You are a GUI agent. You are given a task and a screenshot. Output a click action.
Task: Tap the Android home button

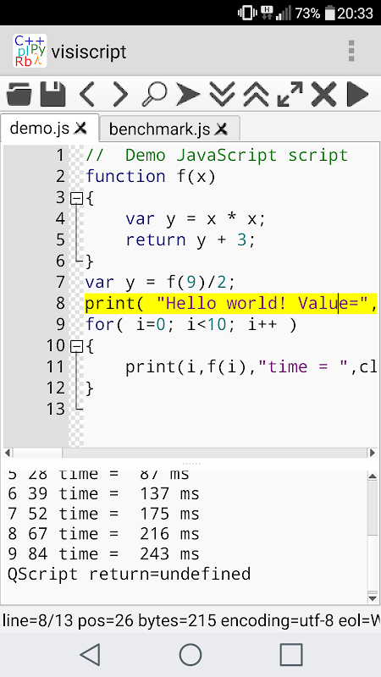pos(190,654)
